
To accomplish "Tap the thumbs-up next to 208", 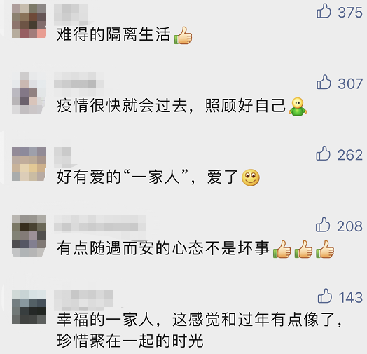I will [323, 224].
